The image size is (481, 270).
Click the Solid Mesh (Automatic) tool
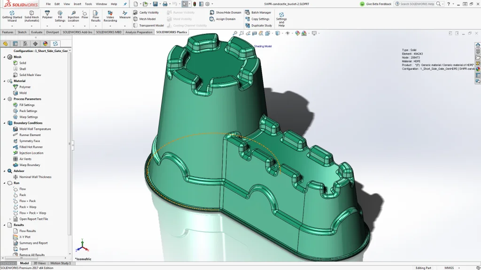[x=32, y=16]
